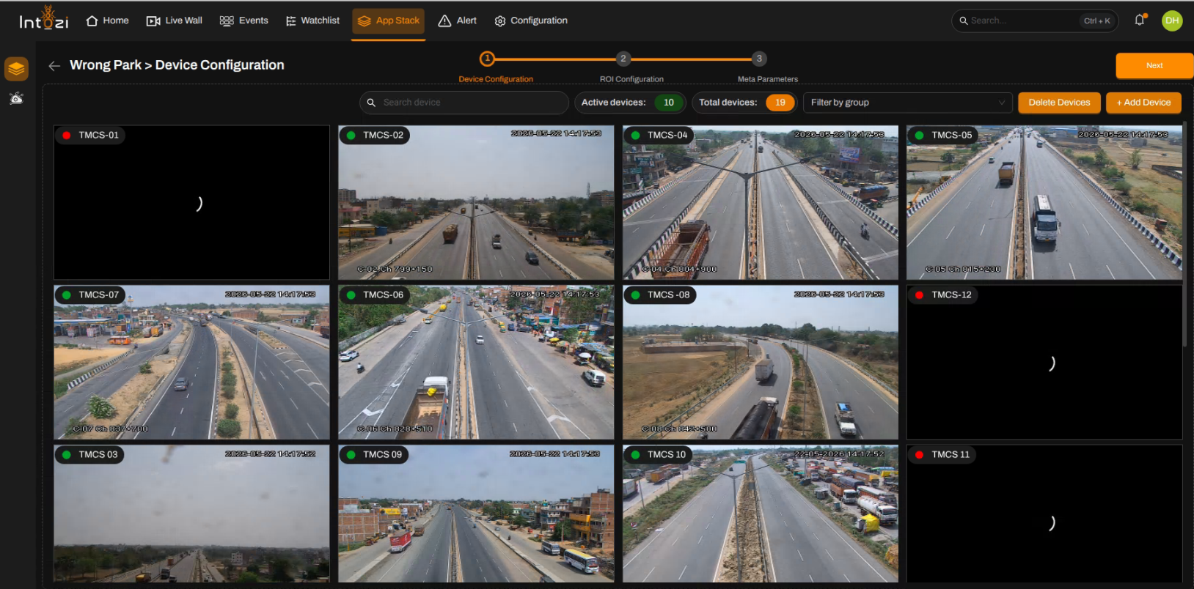Click the Delete Devices button
The height and width of the screenshot is (589, 1194).
tap(1059, 103)
